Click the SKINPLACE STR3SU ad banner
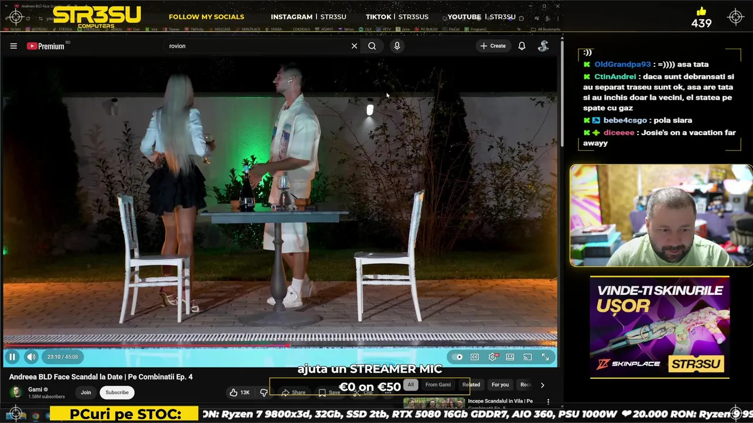The image size is (753, 423). click(659, 327)
